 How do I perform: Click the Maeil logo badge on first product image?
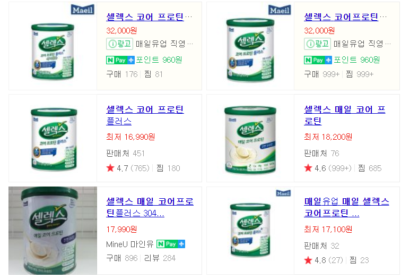click(x=82, y=10)
